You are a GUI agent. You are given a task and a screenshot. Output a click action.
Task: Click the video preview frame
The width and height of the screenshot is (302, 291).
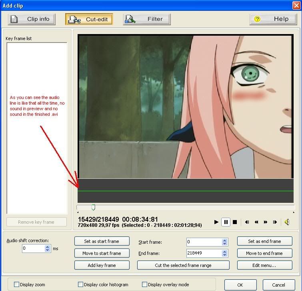[x=186, y=106]
